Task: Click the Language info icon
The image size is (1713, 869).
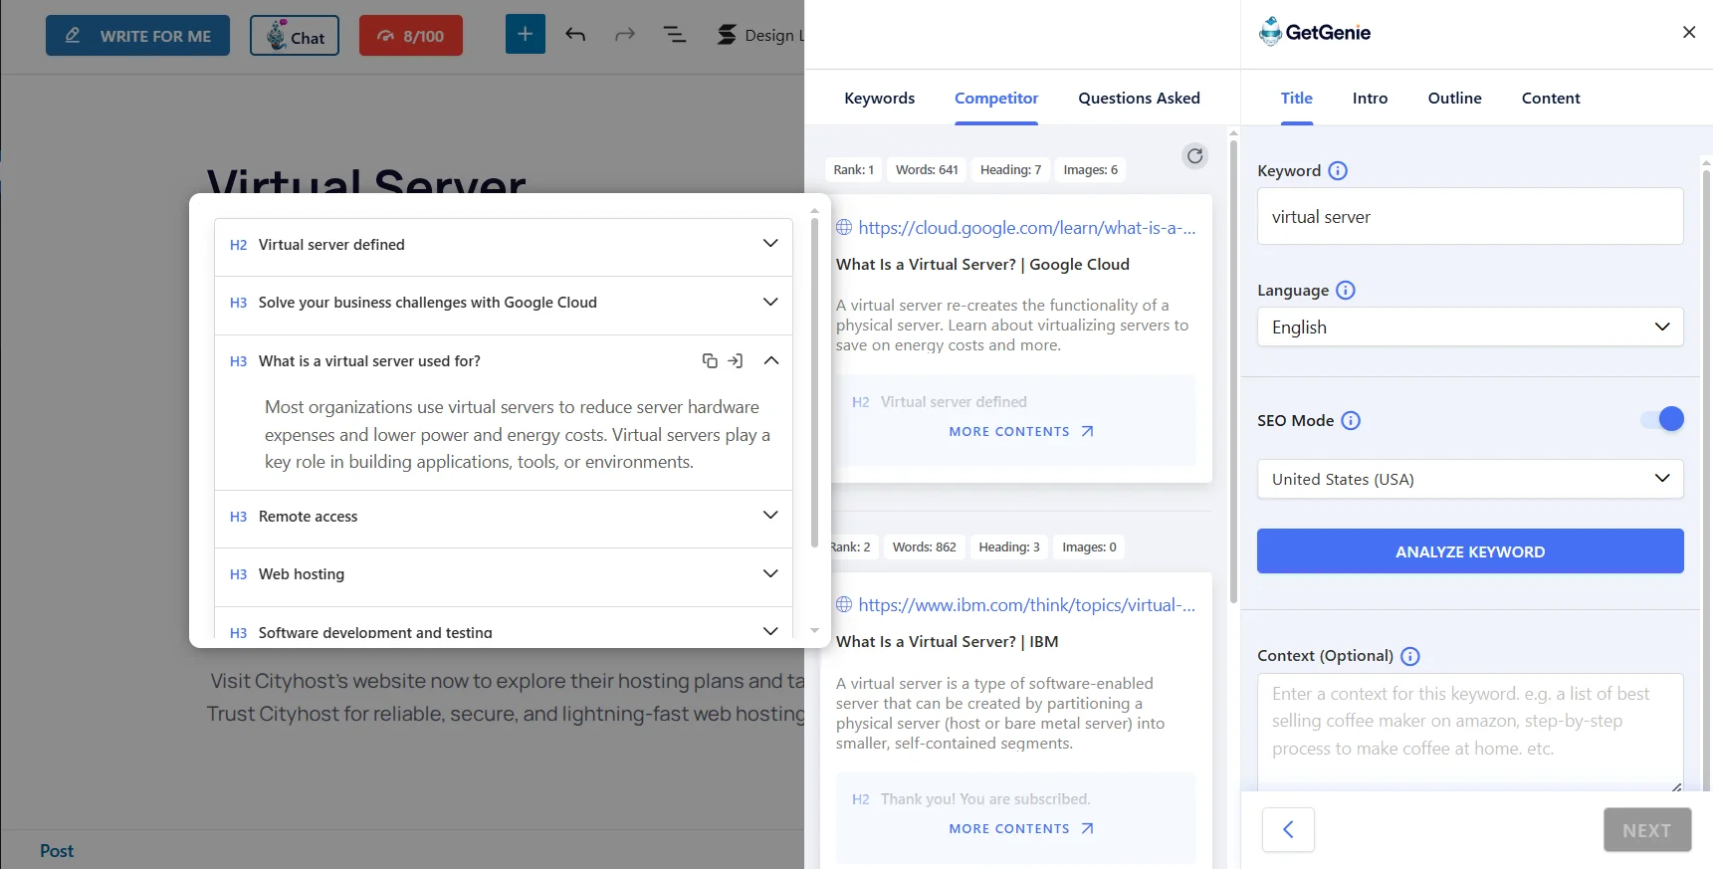Action: click(x=1346, y=290)
